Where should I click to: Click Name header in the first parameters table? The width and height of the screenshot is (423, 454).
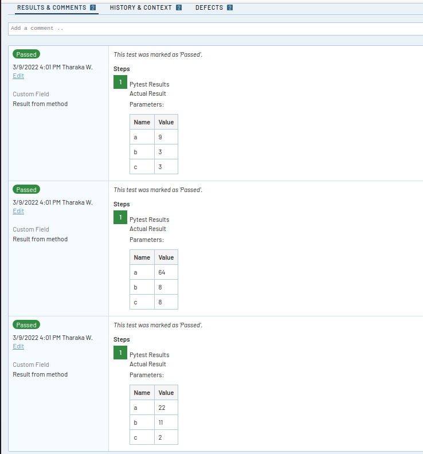tap(142, 122)
